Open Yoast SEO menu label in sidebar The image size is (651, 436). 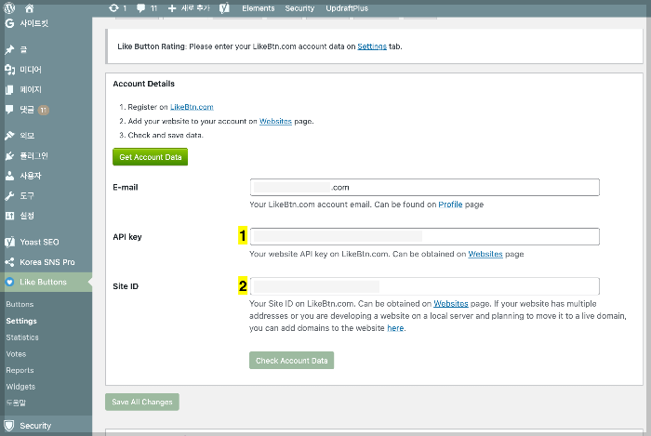coord(39,242)
